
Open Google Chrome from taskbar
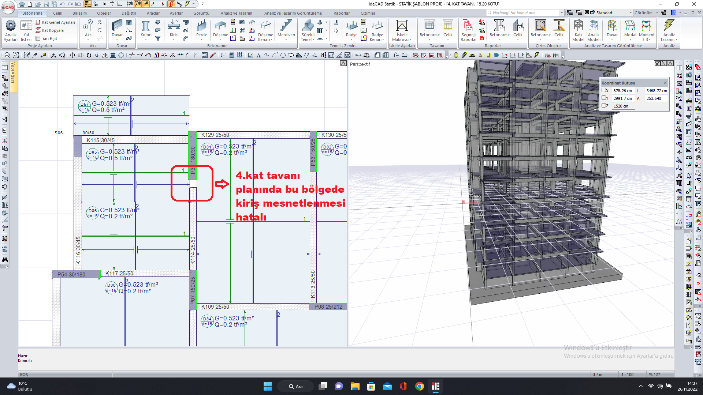coord(419,386)
